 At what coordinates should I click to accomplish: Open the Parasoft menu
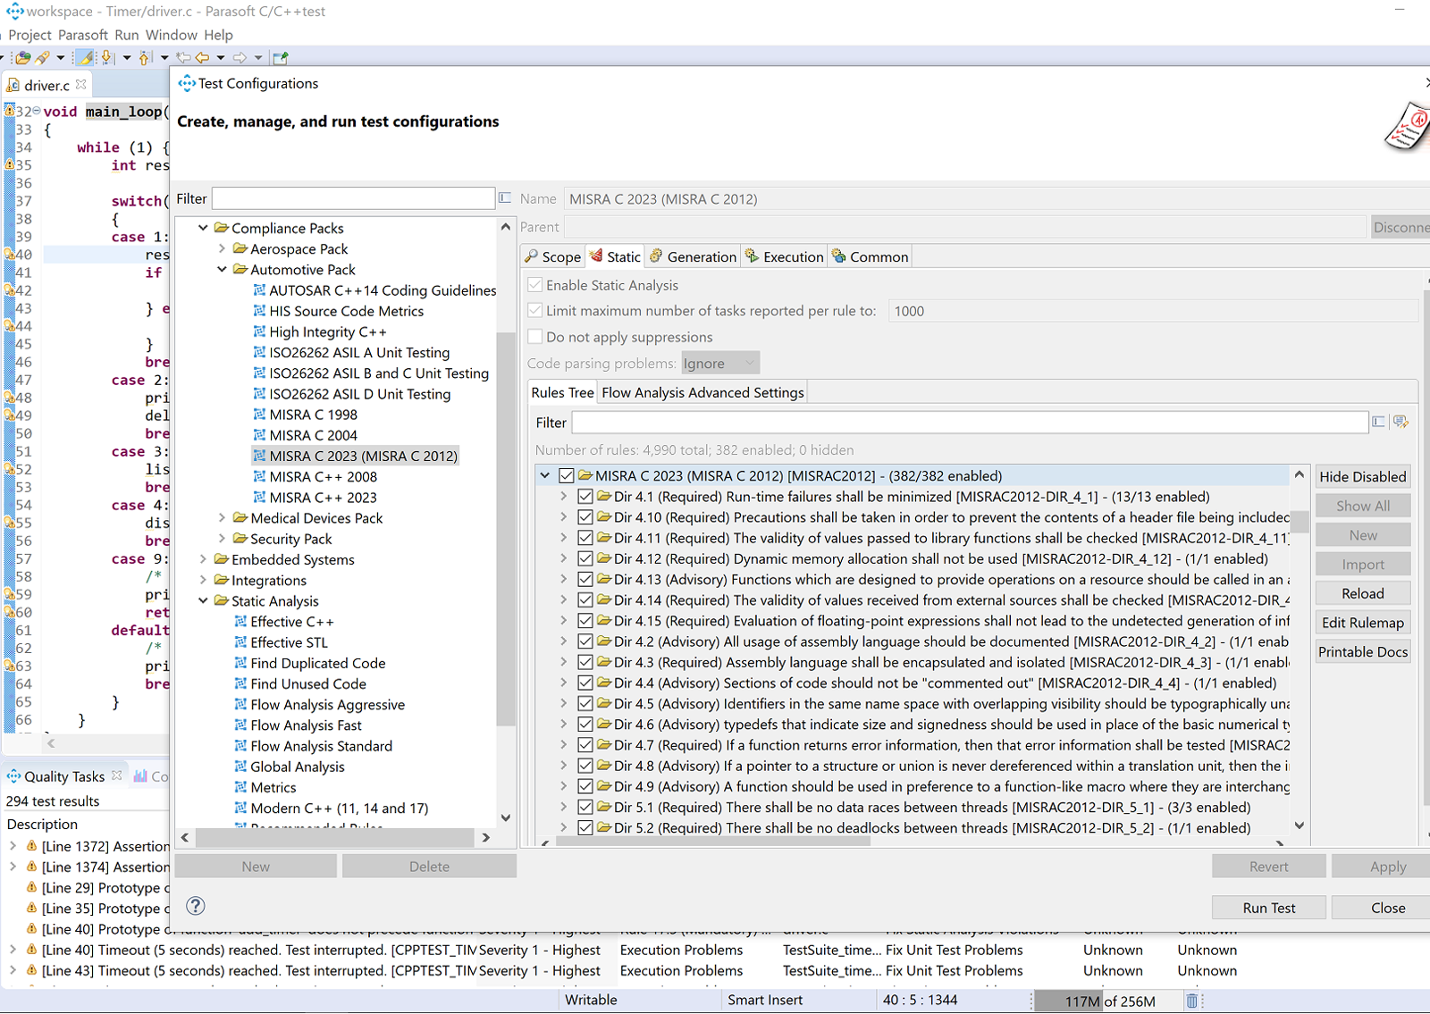83,35
